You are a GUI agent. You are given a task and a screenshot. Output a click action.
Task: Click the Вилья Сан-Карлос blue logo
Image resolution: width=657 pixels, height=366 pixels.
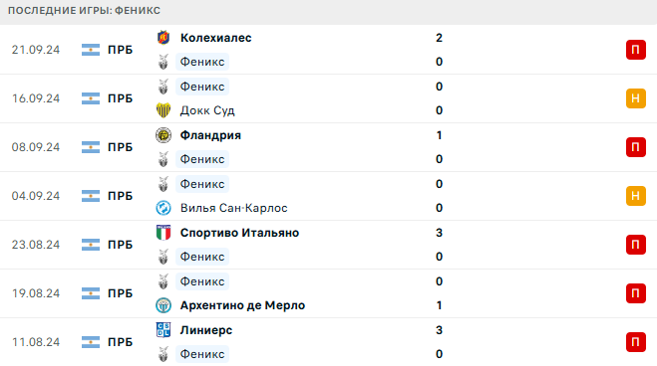(x=164, y=208)
